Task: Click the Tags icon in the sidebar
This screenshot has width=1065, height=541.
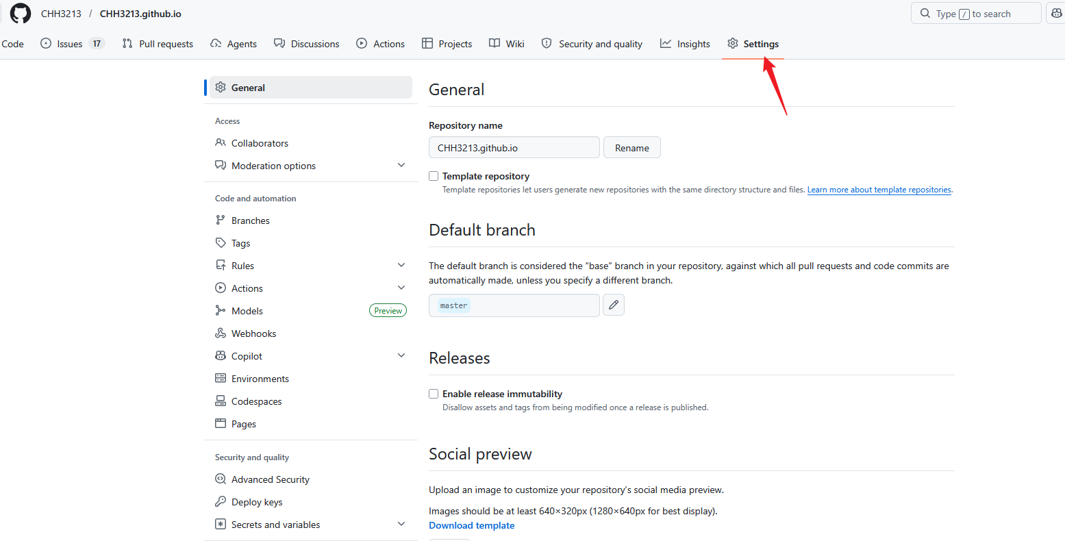Action: (x=221, y=243)
